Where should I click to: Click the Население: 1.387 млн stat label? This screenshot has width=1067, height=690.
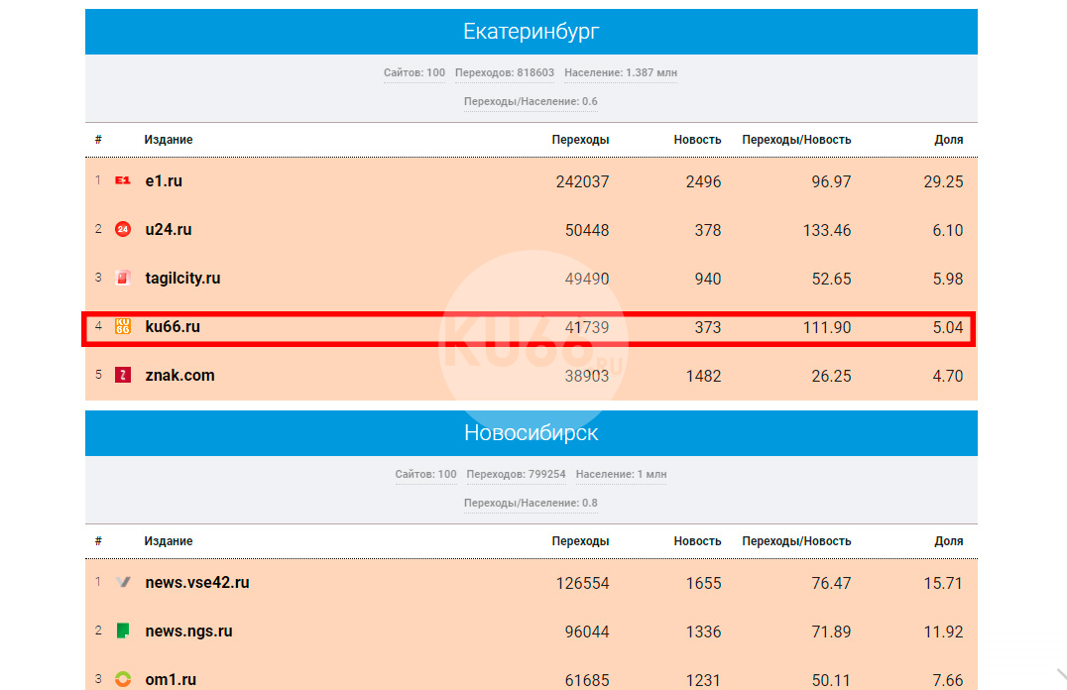click(x=621, y=73)
